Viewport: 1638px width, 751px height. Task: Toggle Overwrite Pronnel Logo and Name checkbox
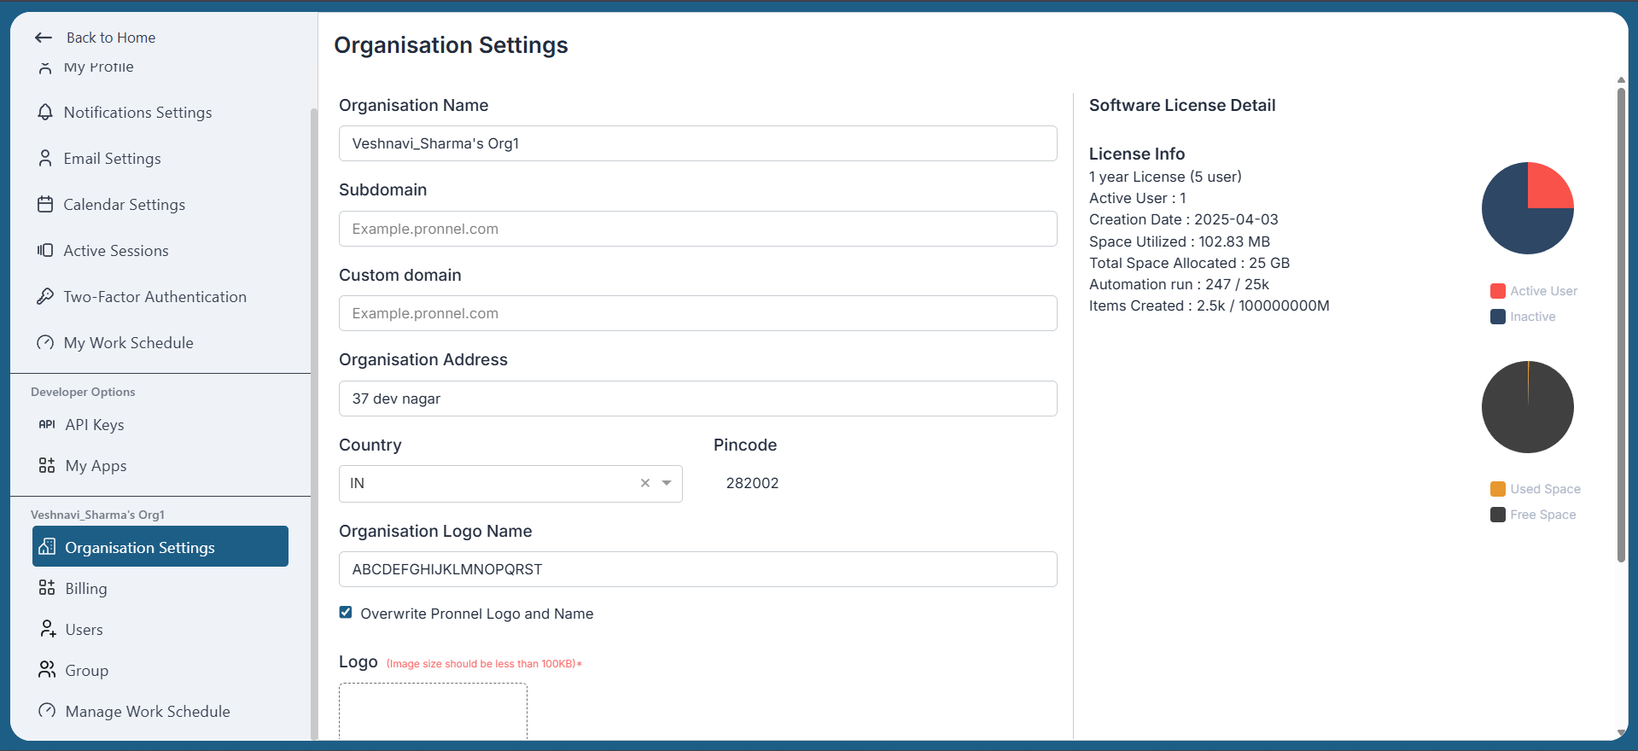tap(346, 613)
